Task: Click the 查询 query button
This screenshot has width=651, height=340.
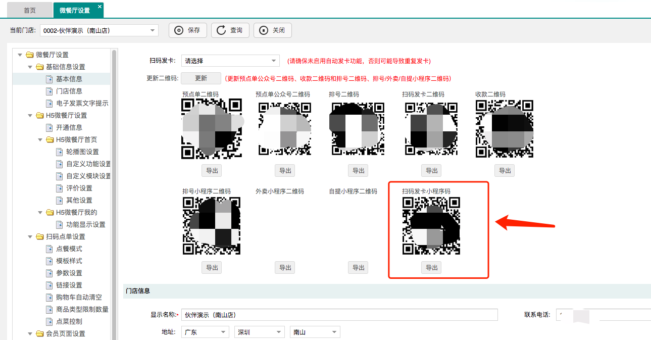Action: point(230,30)
